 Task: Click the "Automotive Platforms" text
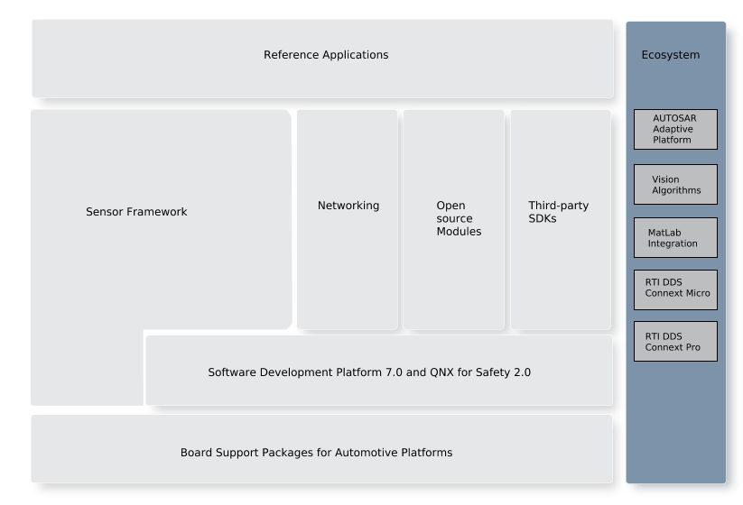pos(394,452)
